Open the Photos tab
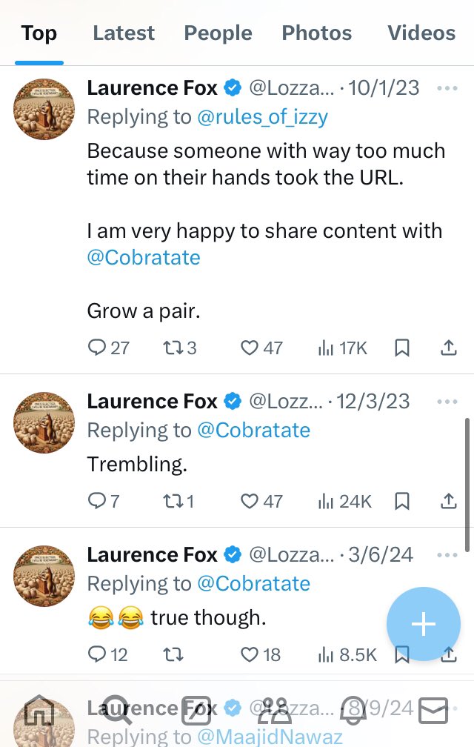 tap(316, 33)
